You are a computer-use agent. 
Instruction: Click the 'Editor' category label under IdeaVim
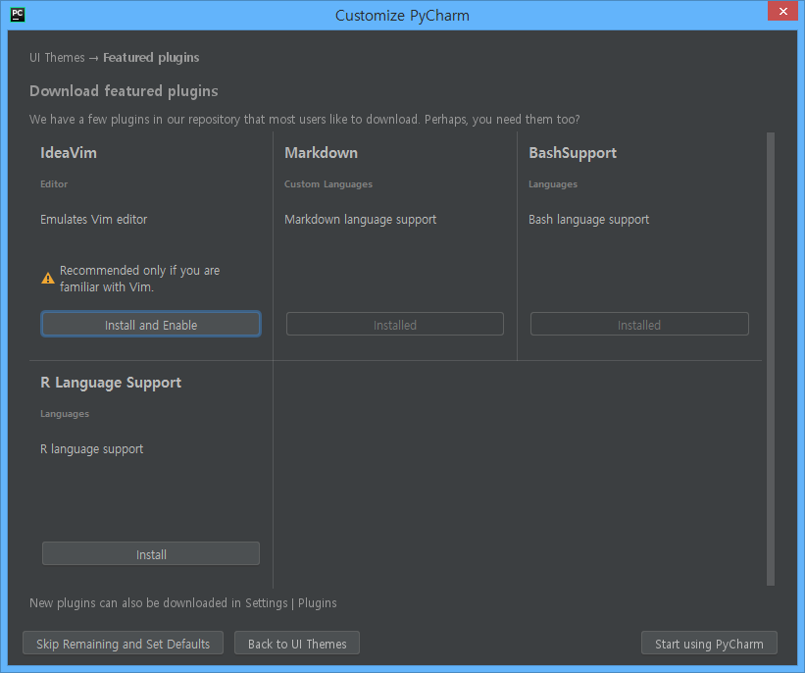click(x=54, y=183)
